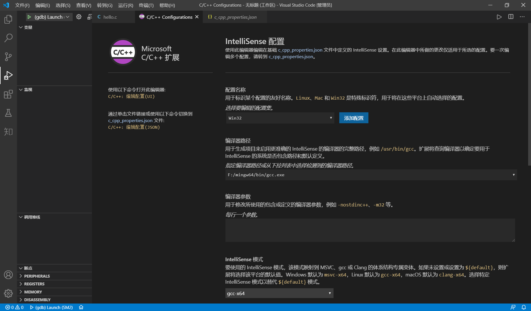Open Source Control view

coord(8,56)
